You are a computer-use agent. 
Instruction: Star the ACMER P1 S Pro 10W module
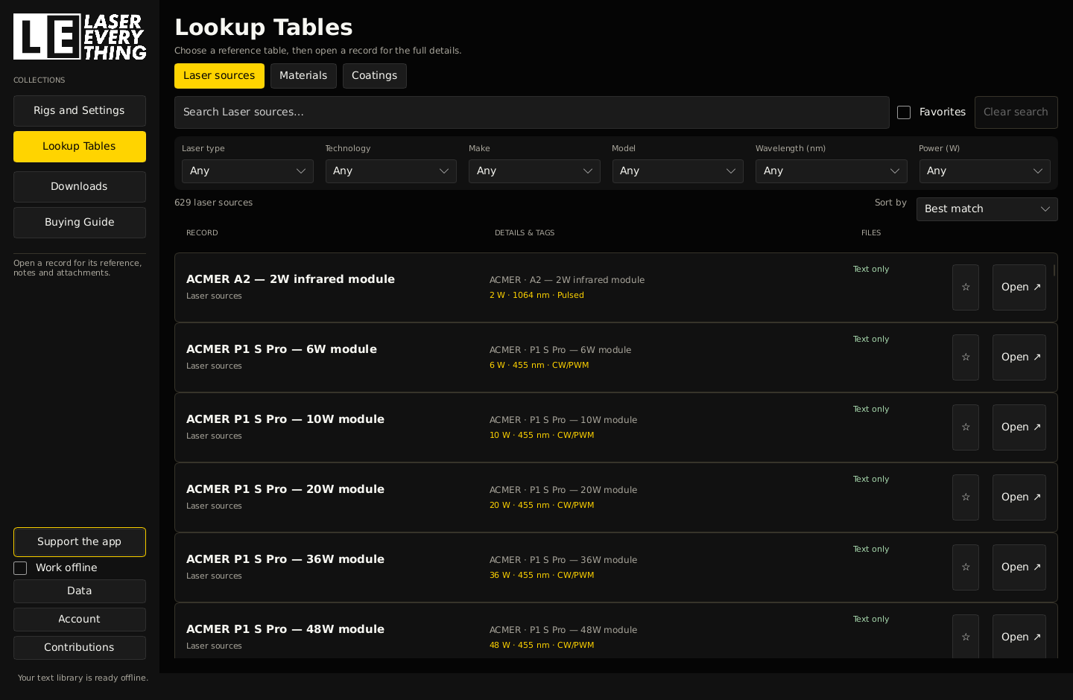click(965, 427)
